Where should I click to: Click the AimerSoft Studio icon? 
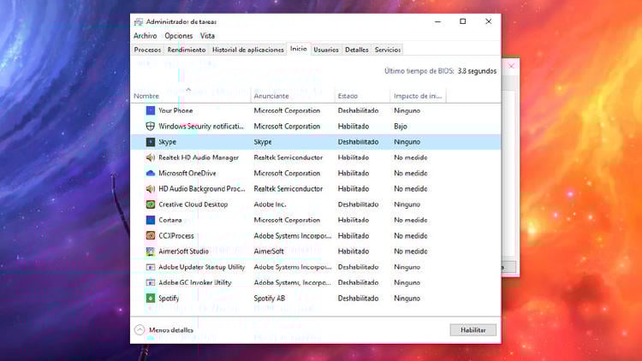(x=151, y=252)
